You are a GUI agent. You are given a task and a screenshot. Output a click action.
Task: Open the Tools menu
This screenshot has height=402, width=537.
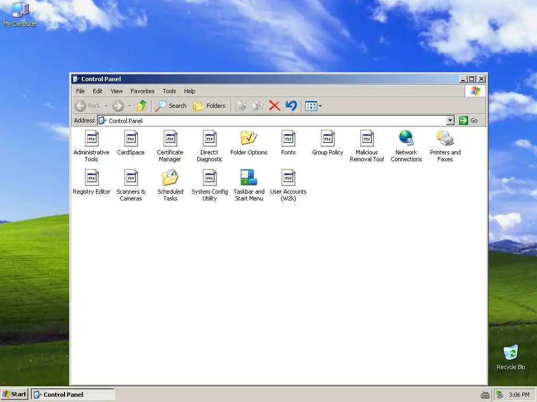pos(169,91)
